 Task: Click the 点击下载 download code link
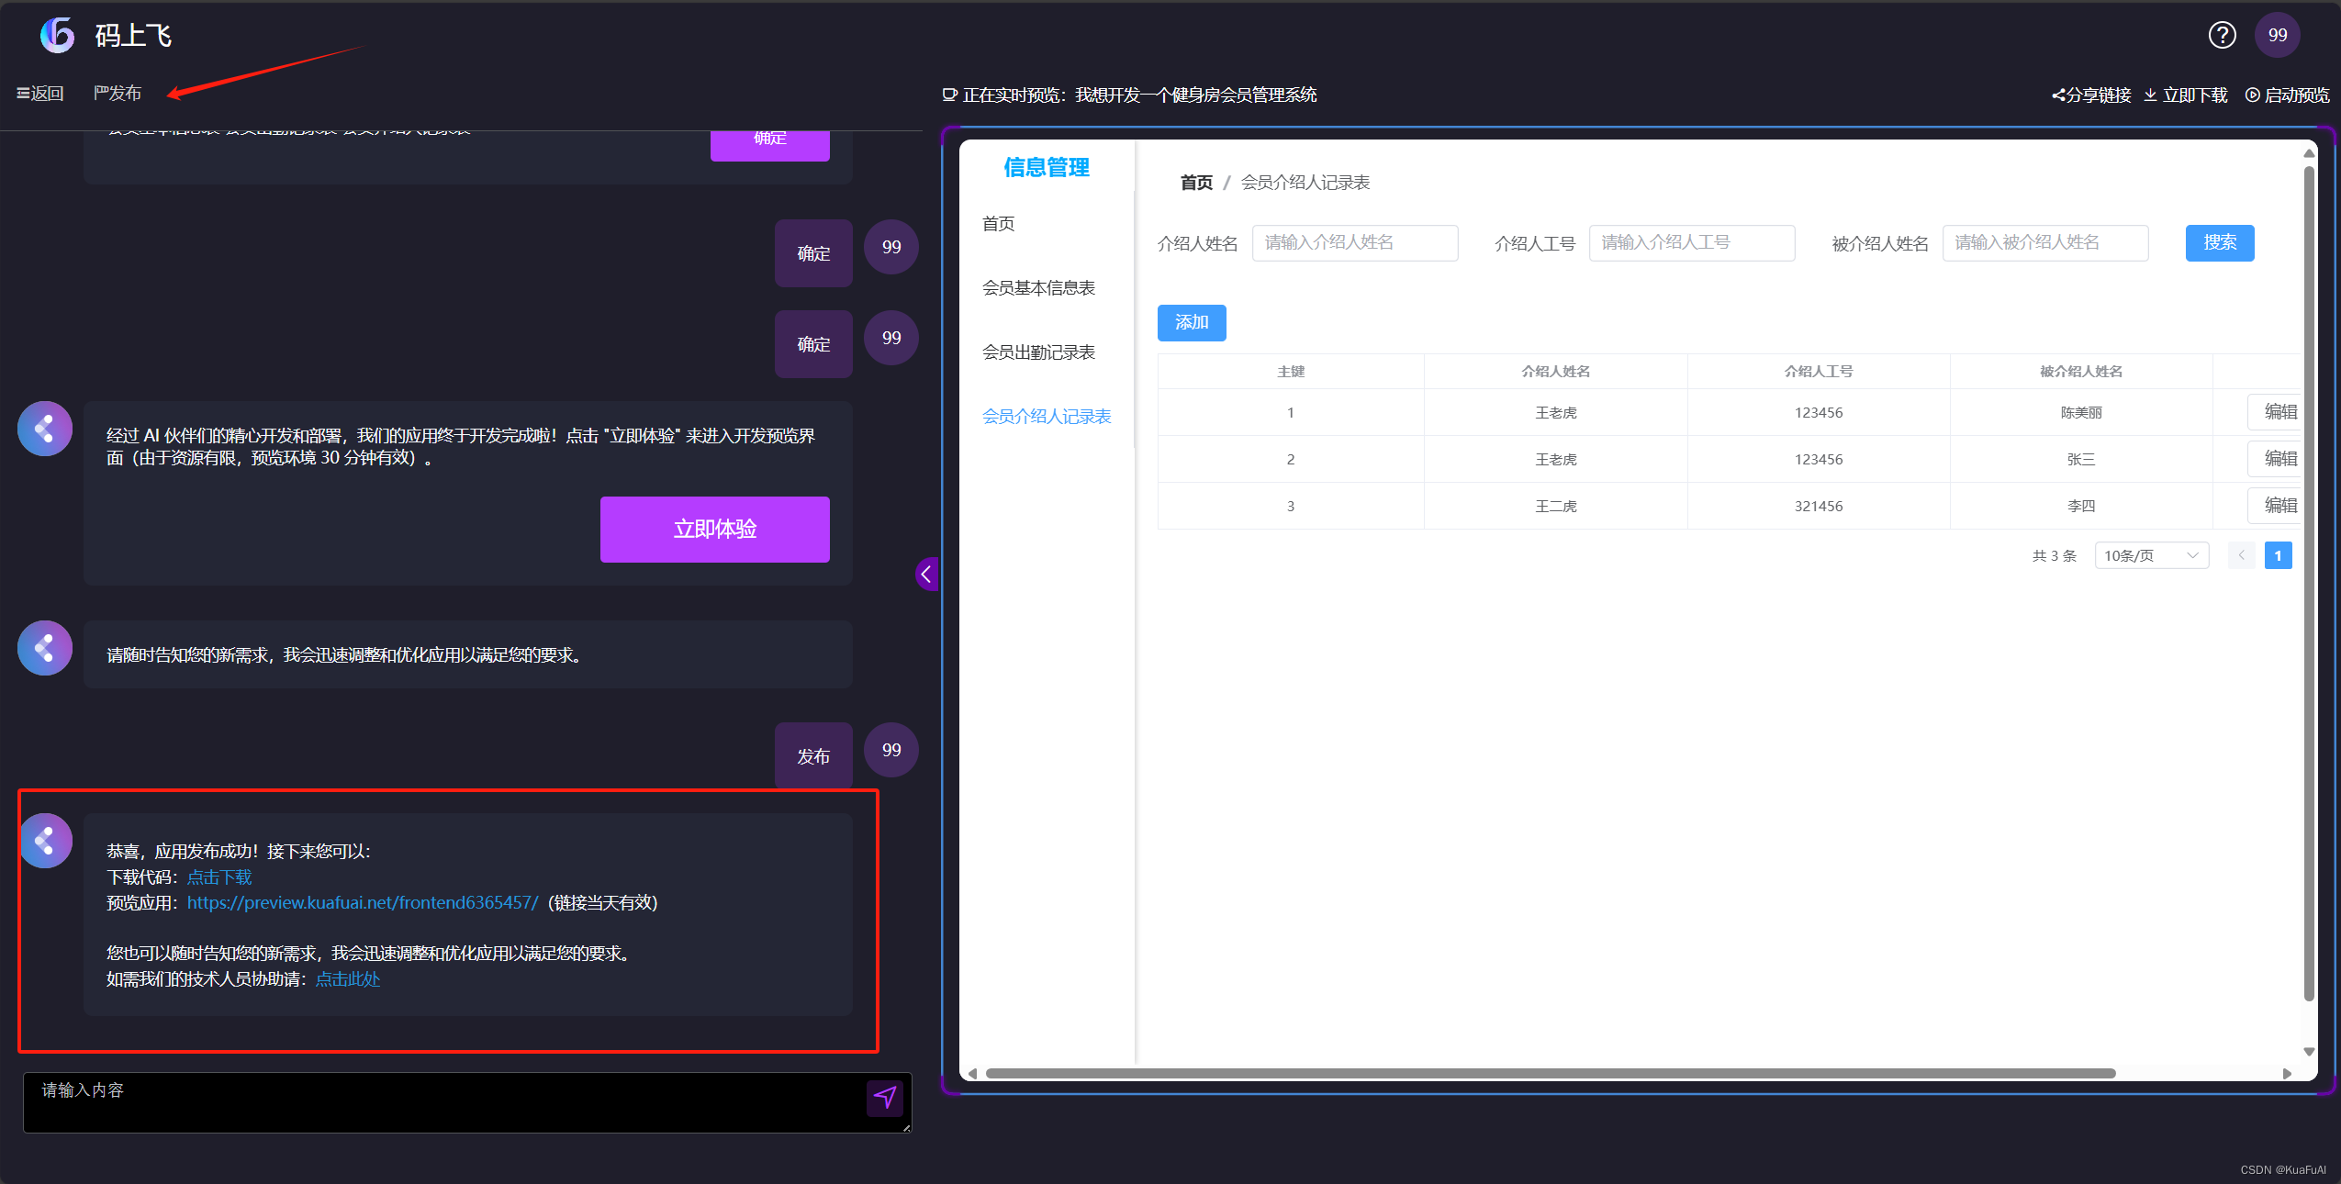(219, 877)
